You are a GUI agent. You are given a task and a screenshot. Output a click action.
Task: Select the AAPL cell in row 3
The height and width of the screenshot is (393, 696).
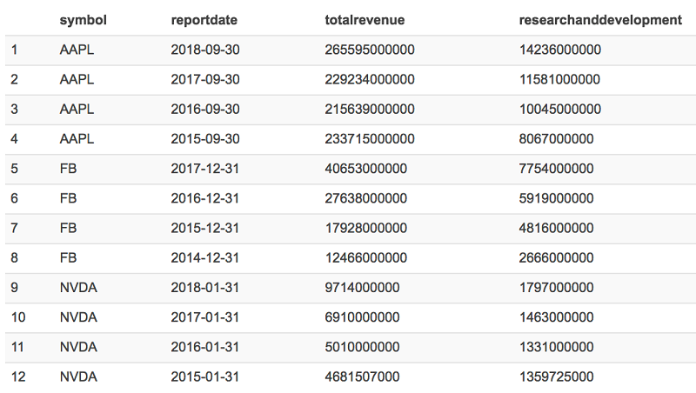point(77,109)
